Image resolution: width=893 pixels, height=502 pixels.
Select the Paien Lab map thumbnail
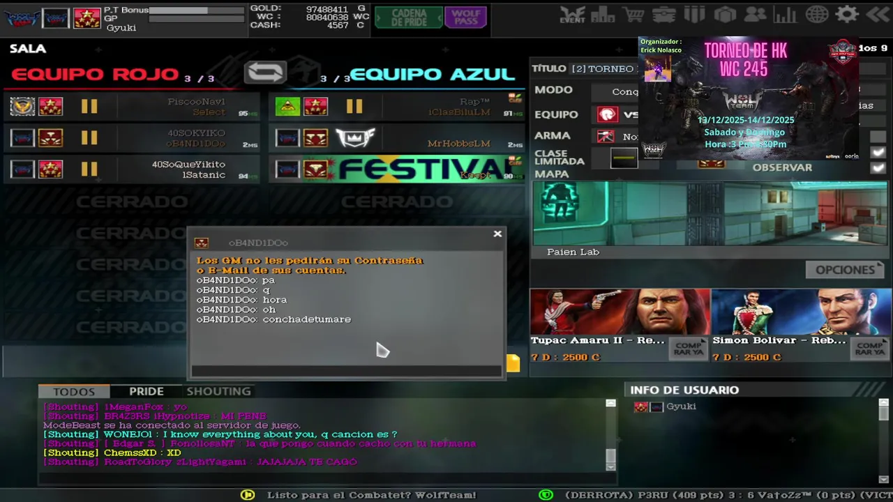(x=712, y=213)
